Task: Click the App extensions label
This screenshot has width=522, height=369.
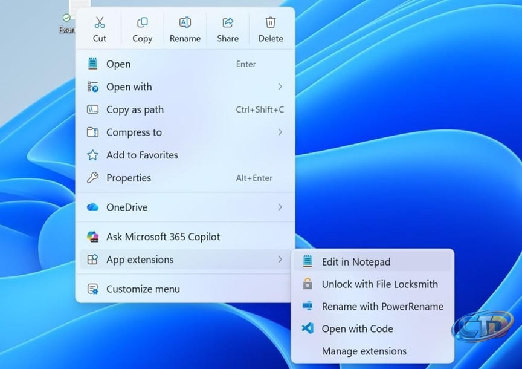Action: point(140,260)
